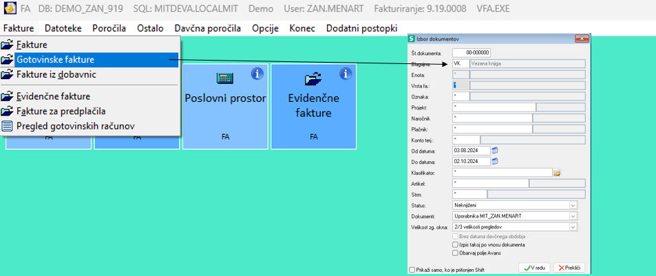This screenshot has width=656, height=276.
Task: Tick the Obarvaj polje Avans checkbox
Action: [x=455, y=253]
